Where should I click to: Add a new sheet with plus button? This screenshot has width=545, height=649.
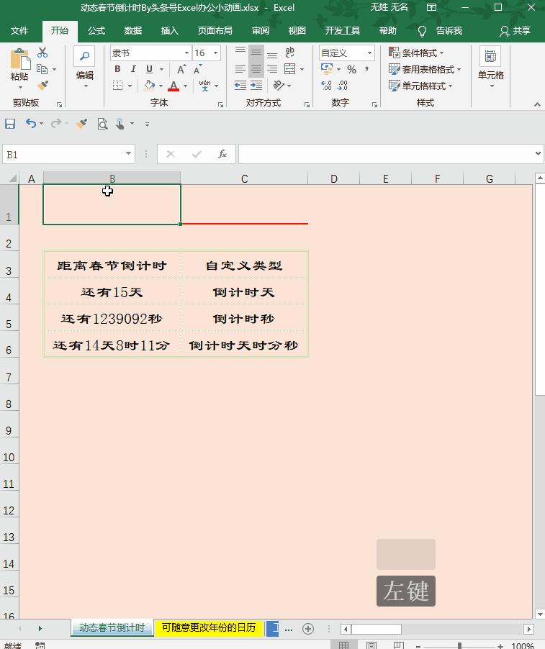coord(307,629)
